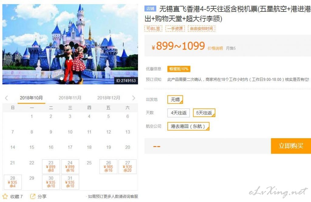Screen dimensions: 311x202
Task: Click unavailable date 25 in calendar
Action: pyautogui.click(x=89, y=163)
